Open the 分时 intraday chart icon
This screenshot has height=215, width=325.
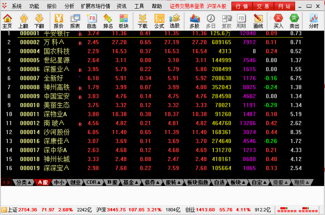click(x=313, y=21)
